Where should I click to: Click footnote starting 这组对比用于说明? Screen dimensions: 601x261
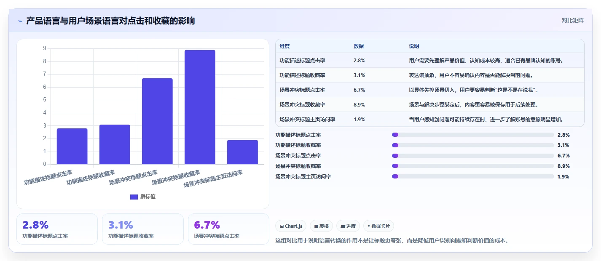(x=392, y=241)
